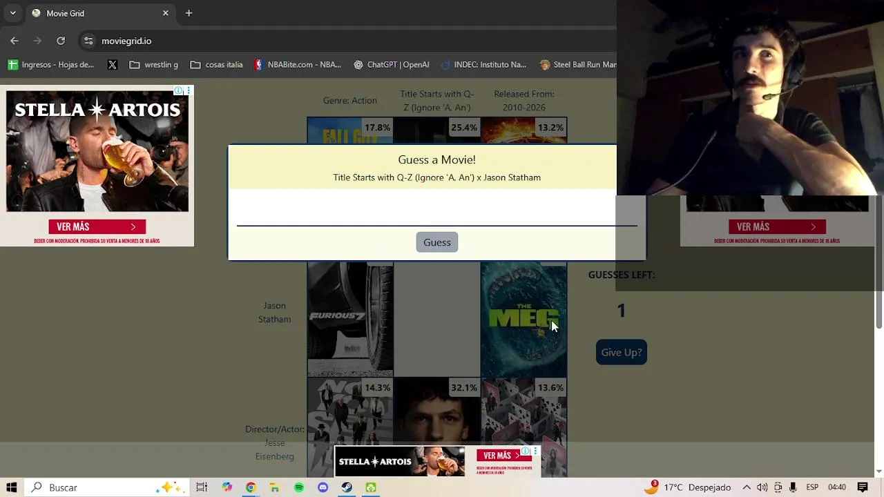The image size is (884, 497).
Task: View site information icon in address bar
Action: coord(88,41)
